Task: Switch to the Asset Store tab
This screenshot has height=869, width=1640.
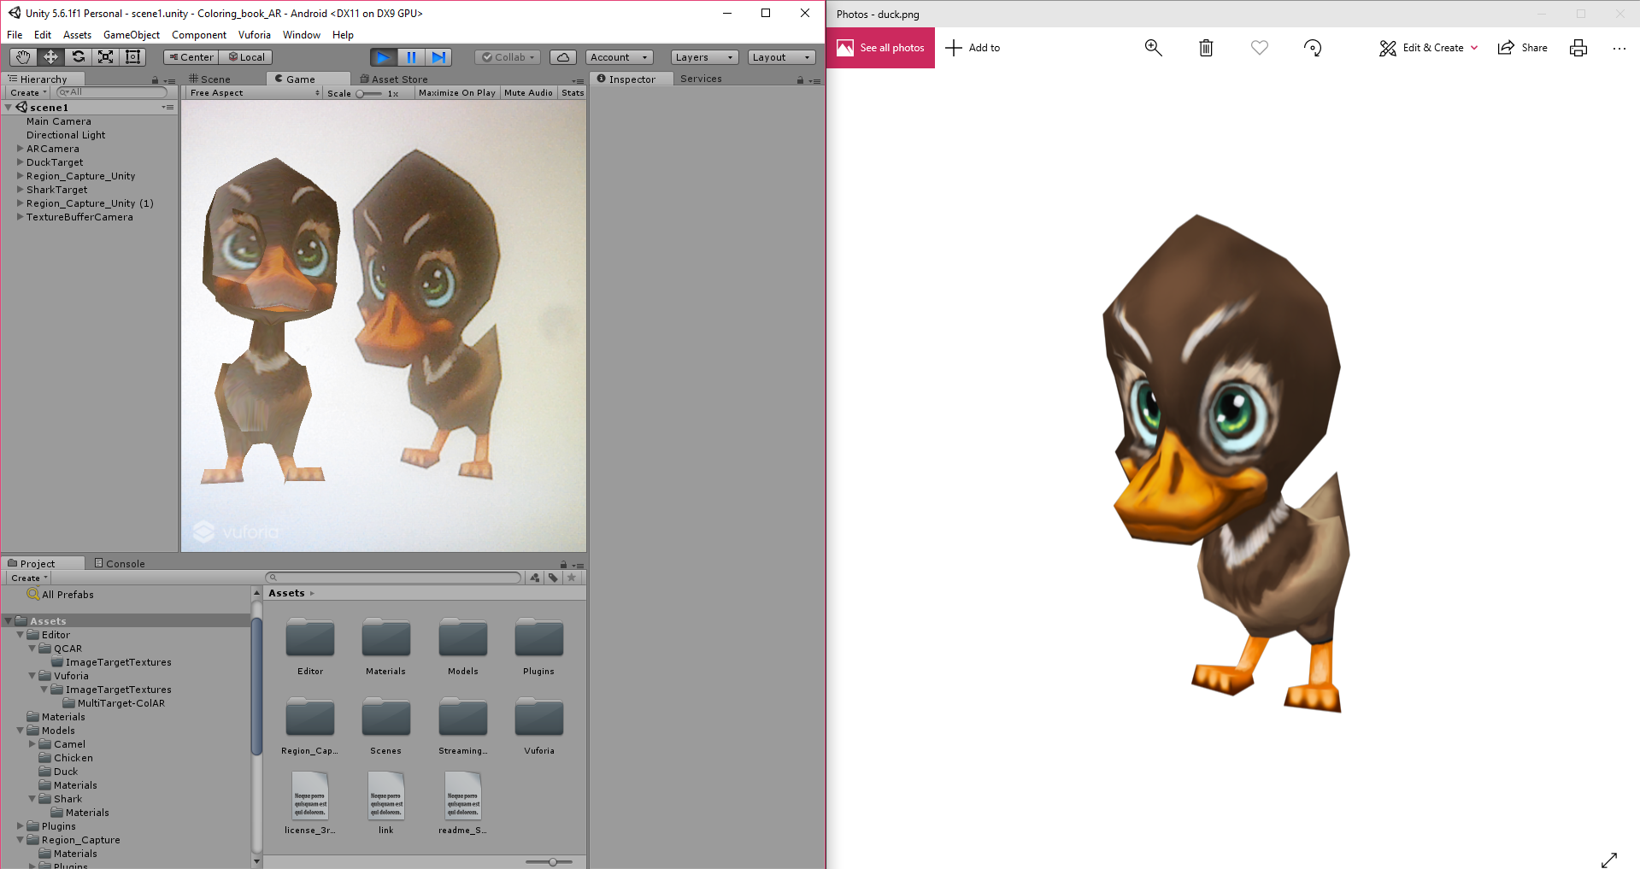Action: point(394,79)
